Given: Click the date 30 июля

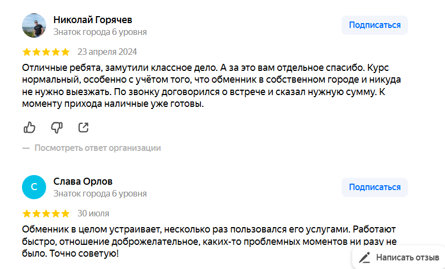Looking at the screenshot, I should pos(93,213).
